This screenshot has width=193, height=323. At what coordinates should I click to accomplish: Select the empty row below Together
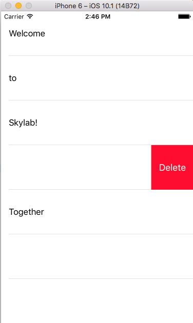tap(97, 256)
